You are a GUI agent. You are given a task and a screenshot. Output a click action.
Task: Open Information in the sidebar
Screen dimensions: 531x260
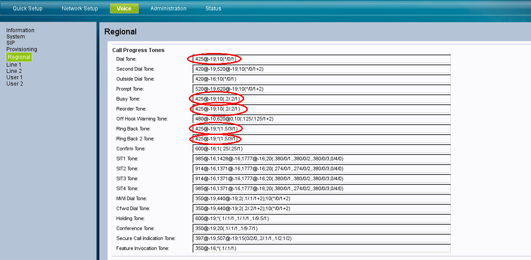pyautogui.click(x=20, y=30)
